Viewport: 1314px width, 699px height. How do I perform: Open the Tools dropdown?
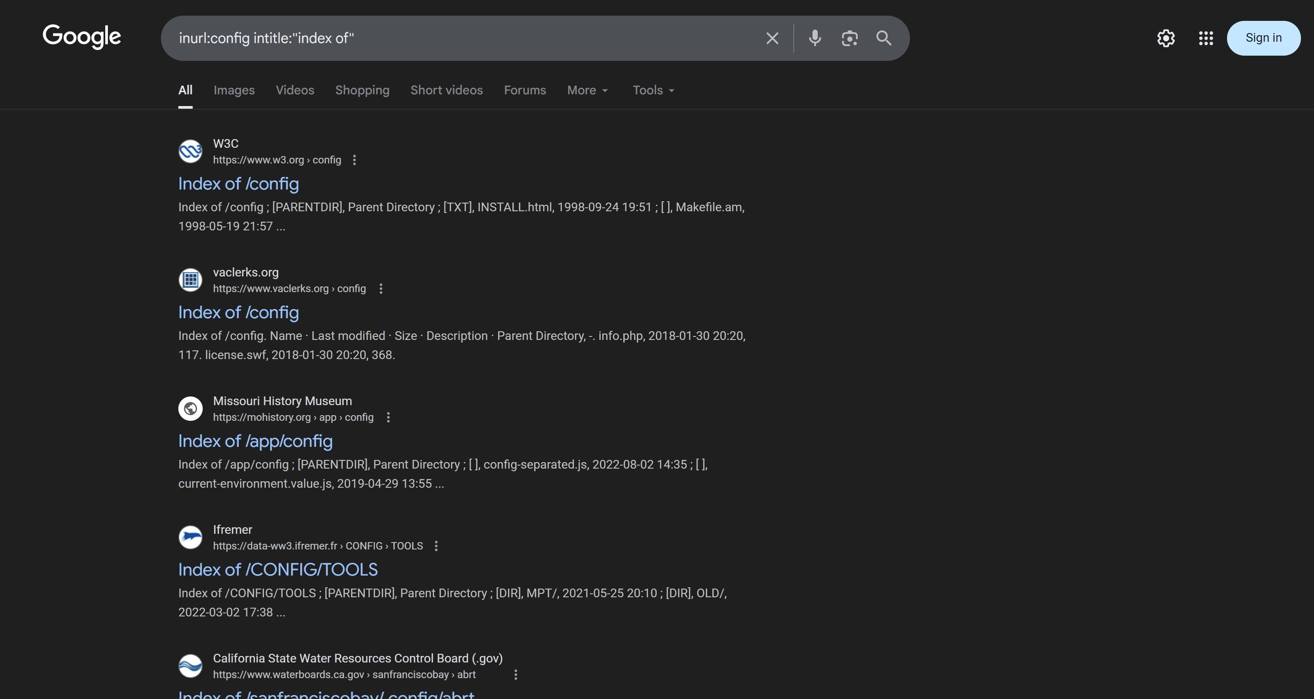(x=652, y=90)
